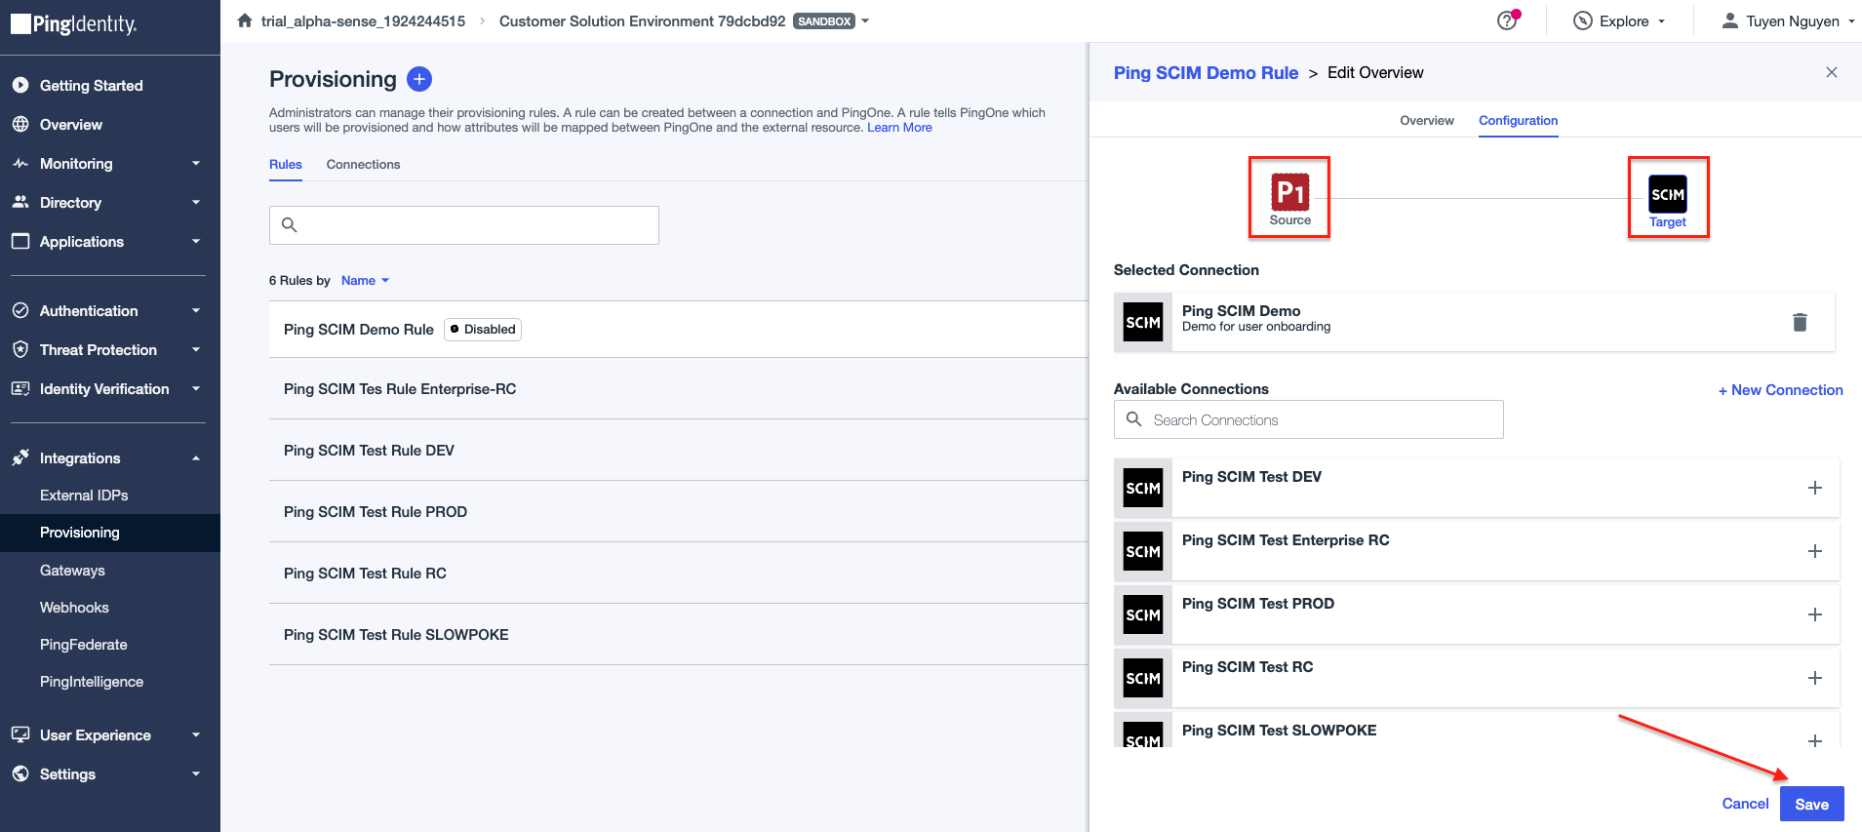Open the Explore dropdown
Screen dimensions: 1862x832
point(1619,20)
